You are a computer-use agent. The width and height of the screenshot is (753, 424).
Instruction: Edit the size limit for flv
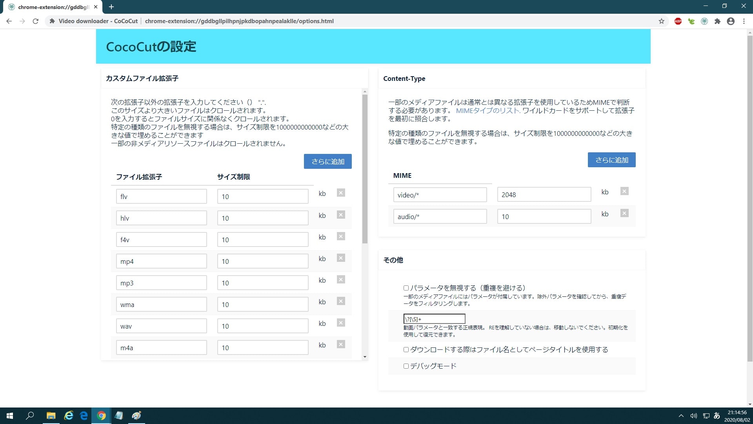tap(262, 196)
